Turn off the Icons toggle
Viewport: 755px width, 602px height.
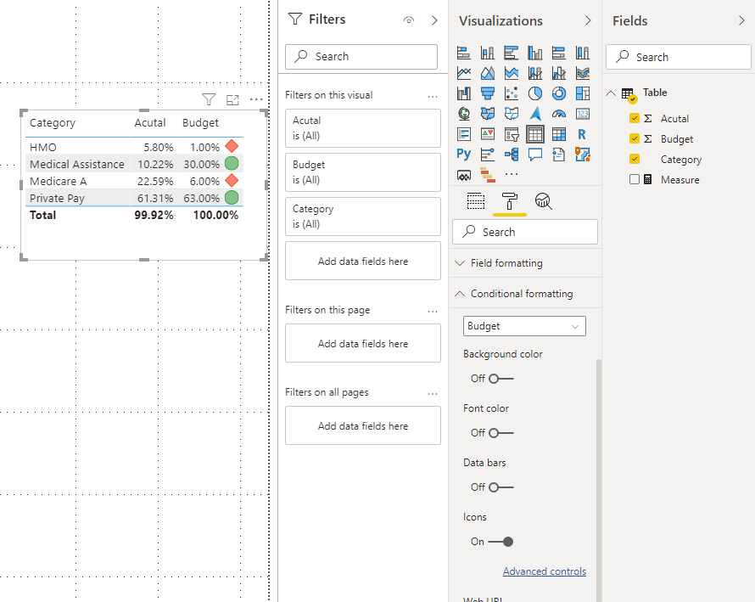[x=501, y=542]
